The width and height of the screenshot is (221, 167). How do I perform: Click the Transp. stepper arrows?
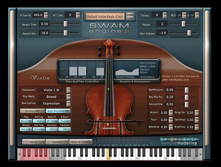(165, 15)
